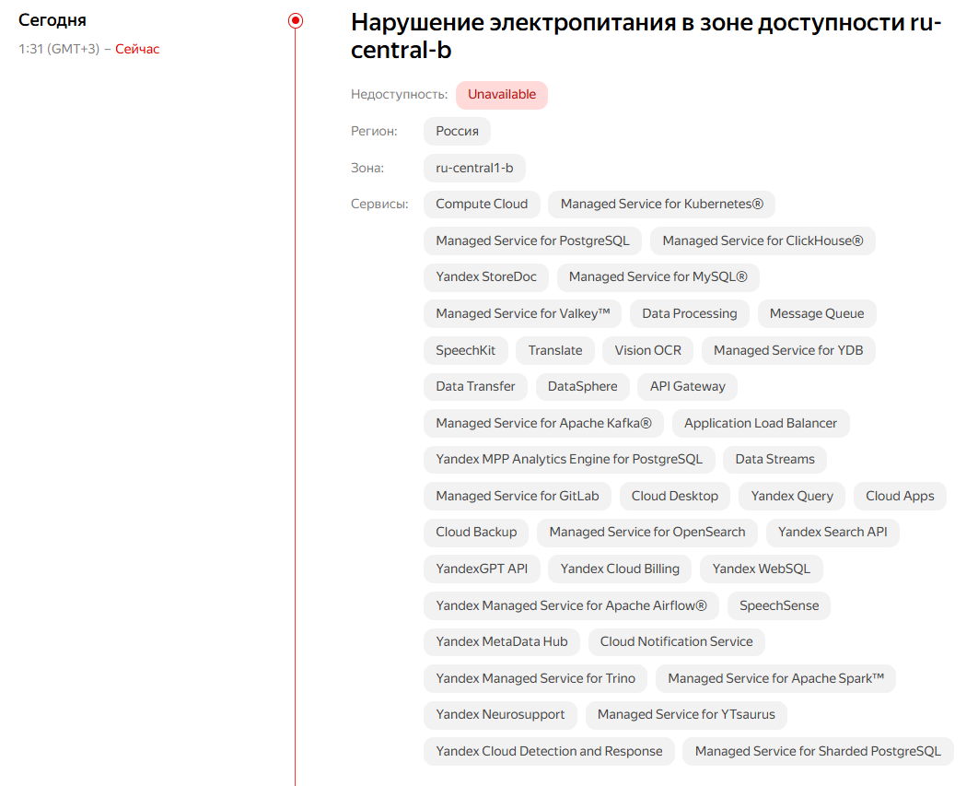Viewport: 978px width, 786px height.
Task: Select Managed Service for Sharded PostgreSQL tag
Action: (819, 752)
